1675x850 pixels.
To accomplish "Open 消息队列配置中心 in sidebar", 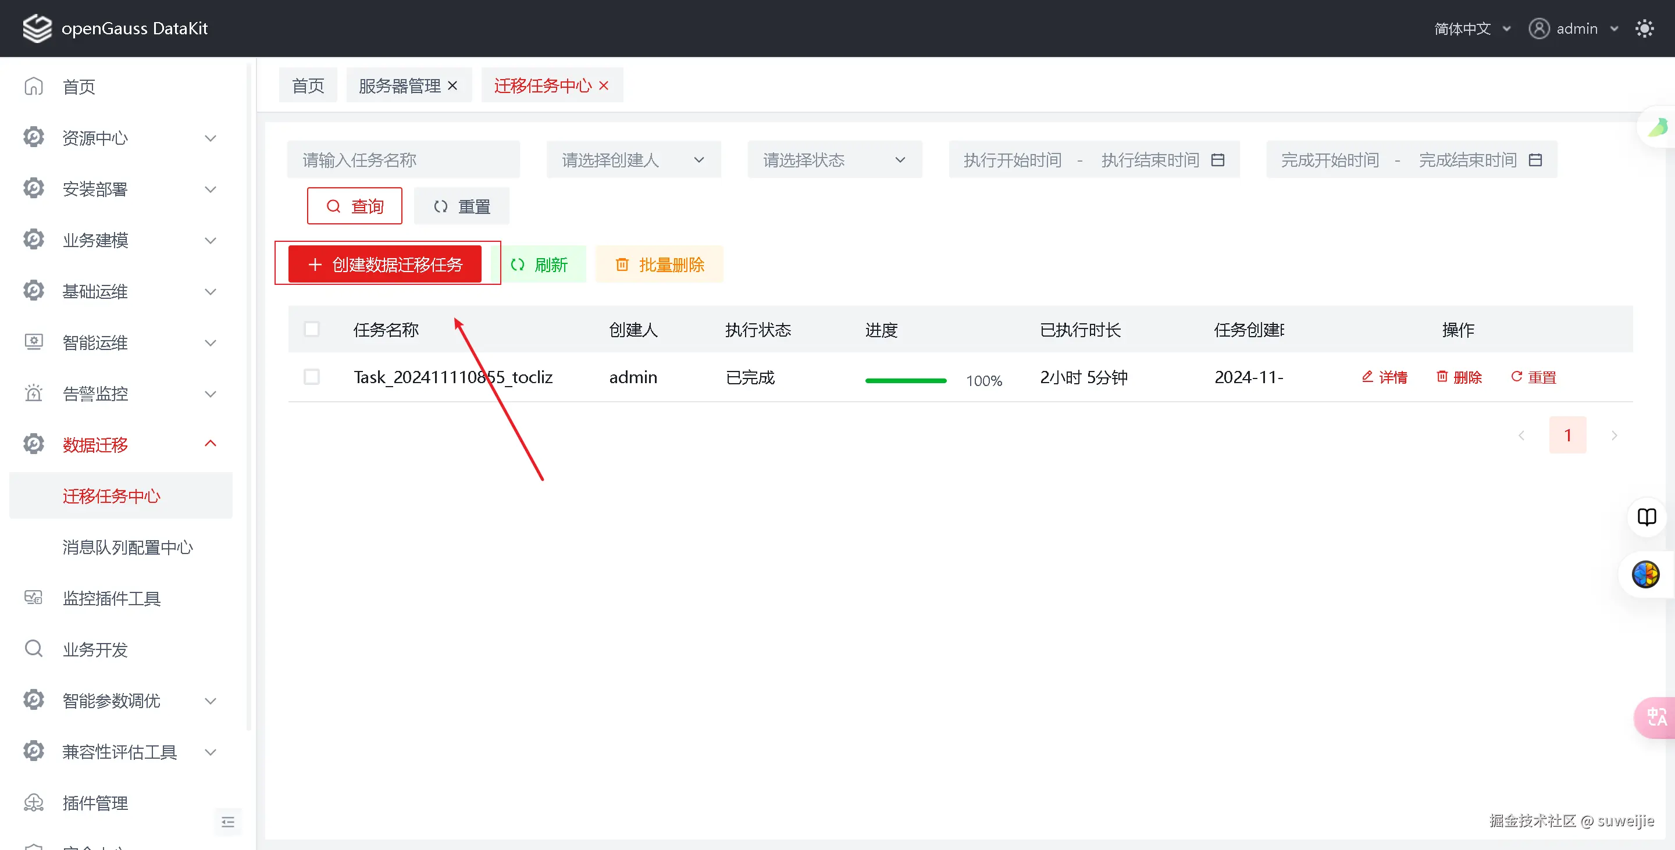I will 127,547.
